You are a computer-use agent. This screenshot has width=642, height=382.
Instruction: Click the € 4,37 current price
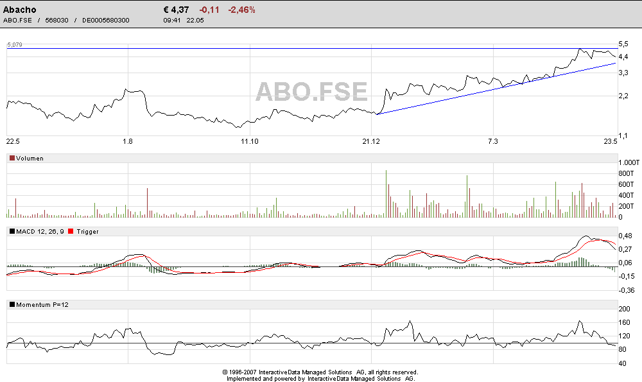pyautogui.click(x=177, y=10)
